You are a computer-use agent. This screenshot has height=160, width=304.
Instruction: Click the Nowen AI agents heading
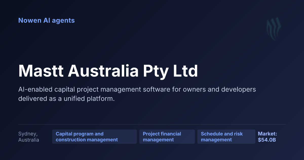pyautogui.click(x=46, y=20)
